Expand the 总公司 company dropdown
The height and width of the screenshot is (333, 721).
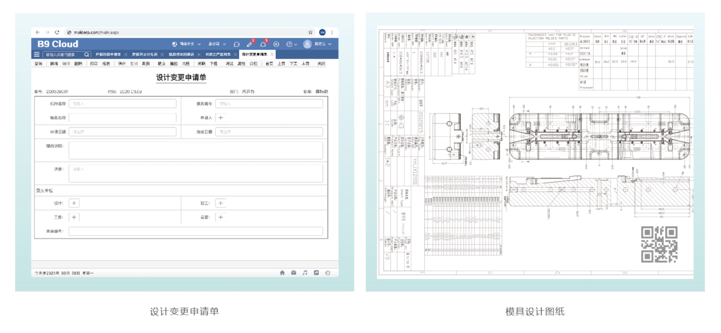(x=217, y=44)
